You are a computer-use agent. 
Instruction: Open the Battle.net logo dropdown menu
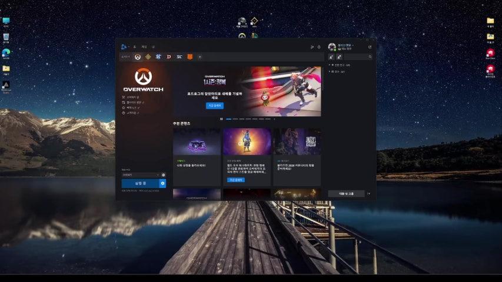click(x=124, y=47)
